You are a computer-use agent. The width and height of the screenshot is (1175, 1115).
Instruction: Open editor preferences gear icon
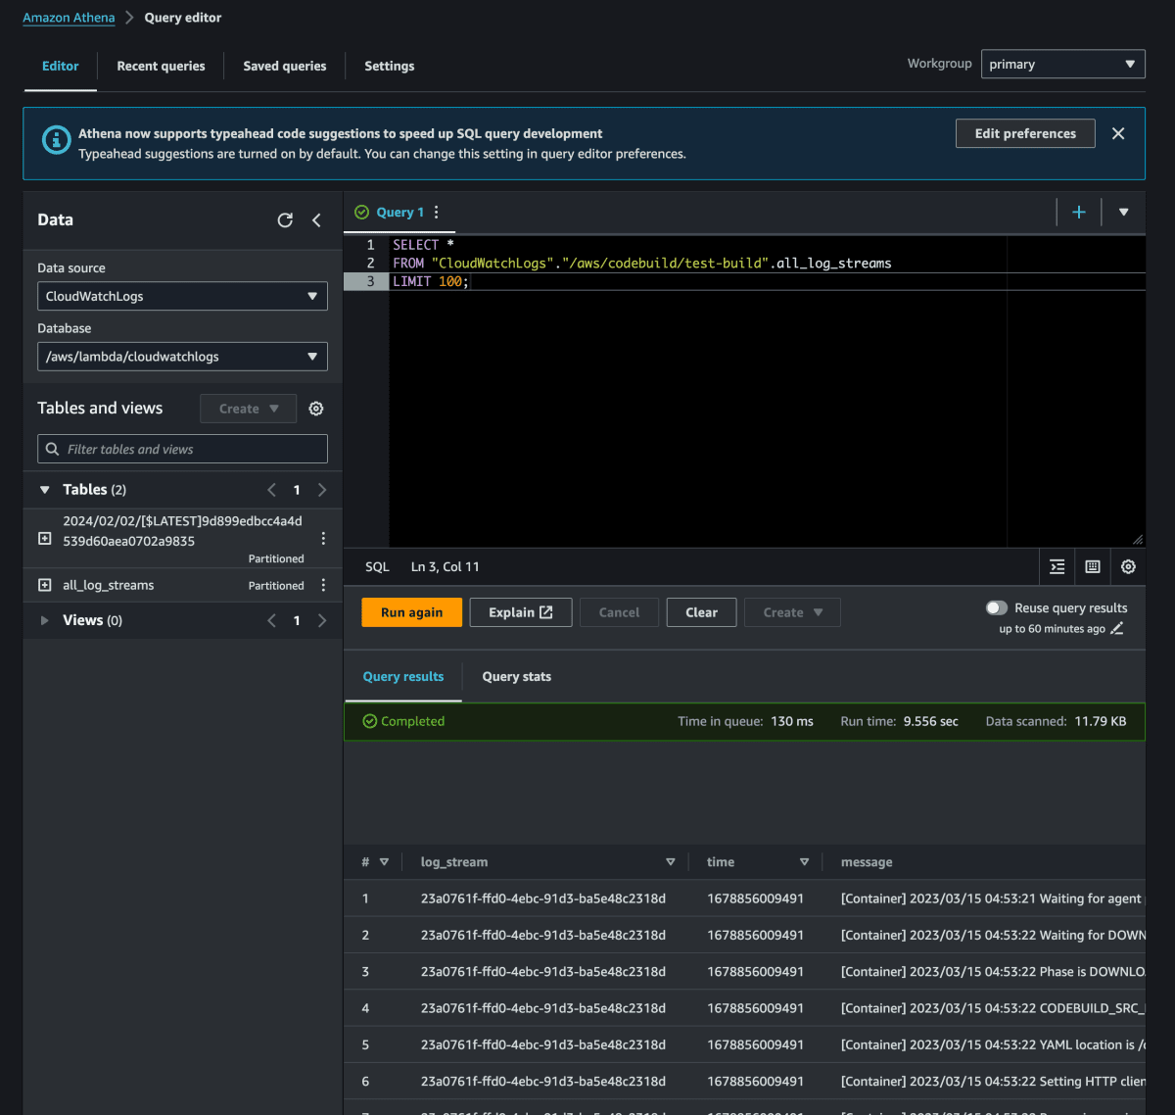tap(1128, 567)
